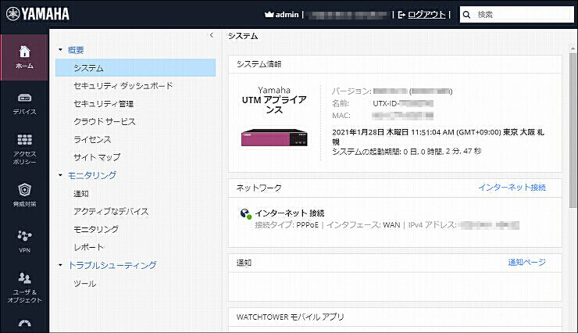Open the Home (ホーム) sidebar icon
This screenshot has width=578, height=333.
tap(24, 57)
